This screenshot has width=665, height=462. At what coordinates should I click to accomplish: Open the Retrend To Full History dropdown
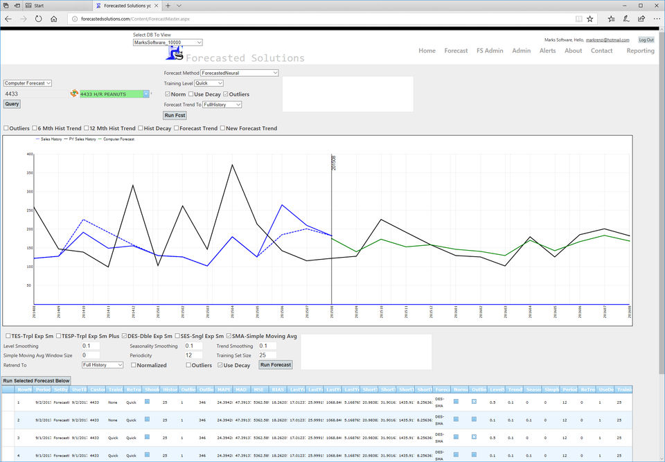(102, 364)
